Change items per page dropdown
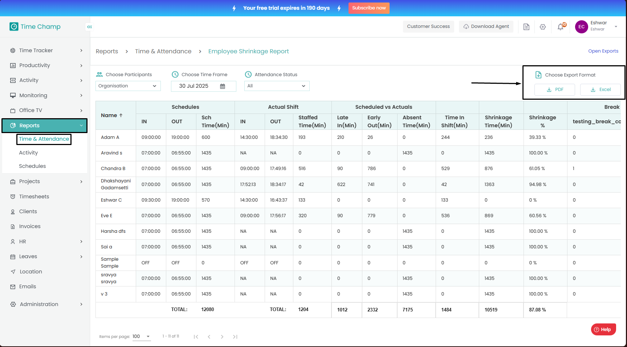Screen dimensions: 627x347 tap(141, 336)
